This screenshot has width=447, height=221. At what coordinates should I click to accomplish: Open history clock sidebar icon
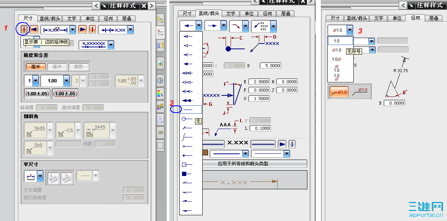click(x=160, y=80)
